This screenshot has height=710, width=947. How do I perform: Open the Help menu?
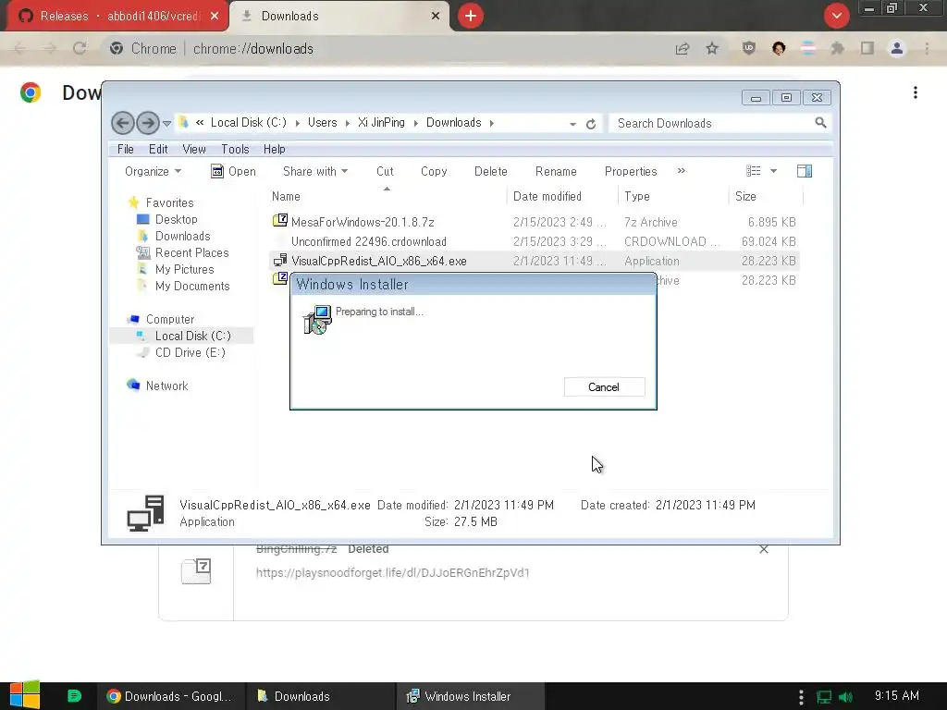(x=274, y=149)
